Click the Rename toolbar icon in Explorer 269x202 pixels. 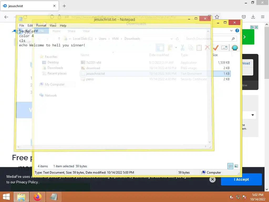pyautogui.click(x=224, y=48)
